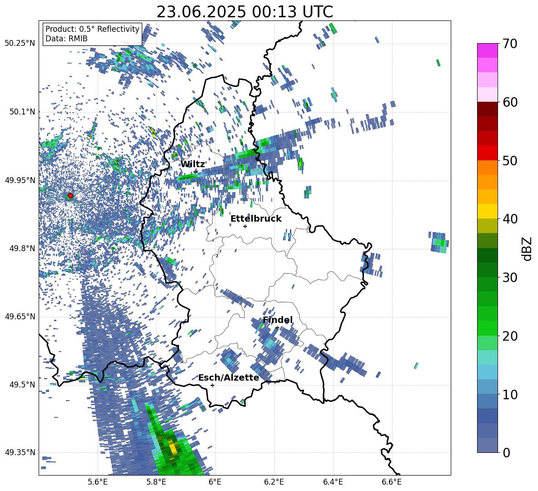This screenshot has width=538, height=491.
Task: Click the 49.5°N latitude label
Action: pyautogui.click(x=23, y=385)
